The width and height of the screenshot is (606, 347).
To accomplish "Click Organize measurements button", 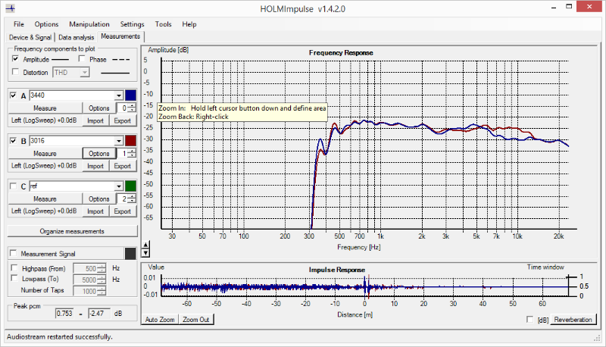I will [x=72, y=231].
